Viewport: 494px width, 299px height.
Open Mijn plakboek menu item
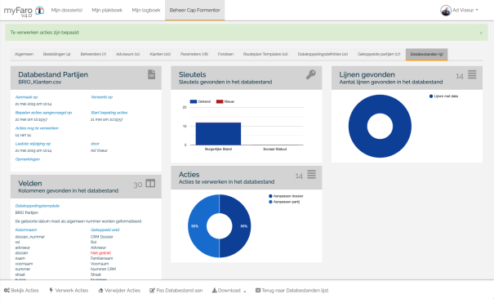point(107,10)
